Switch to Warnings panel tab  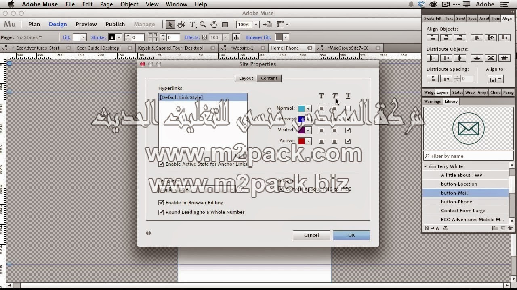pos(433,101)
